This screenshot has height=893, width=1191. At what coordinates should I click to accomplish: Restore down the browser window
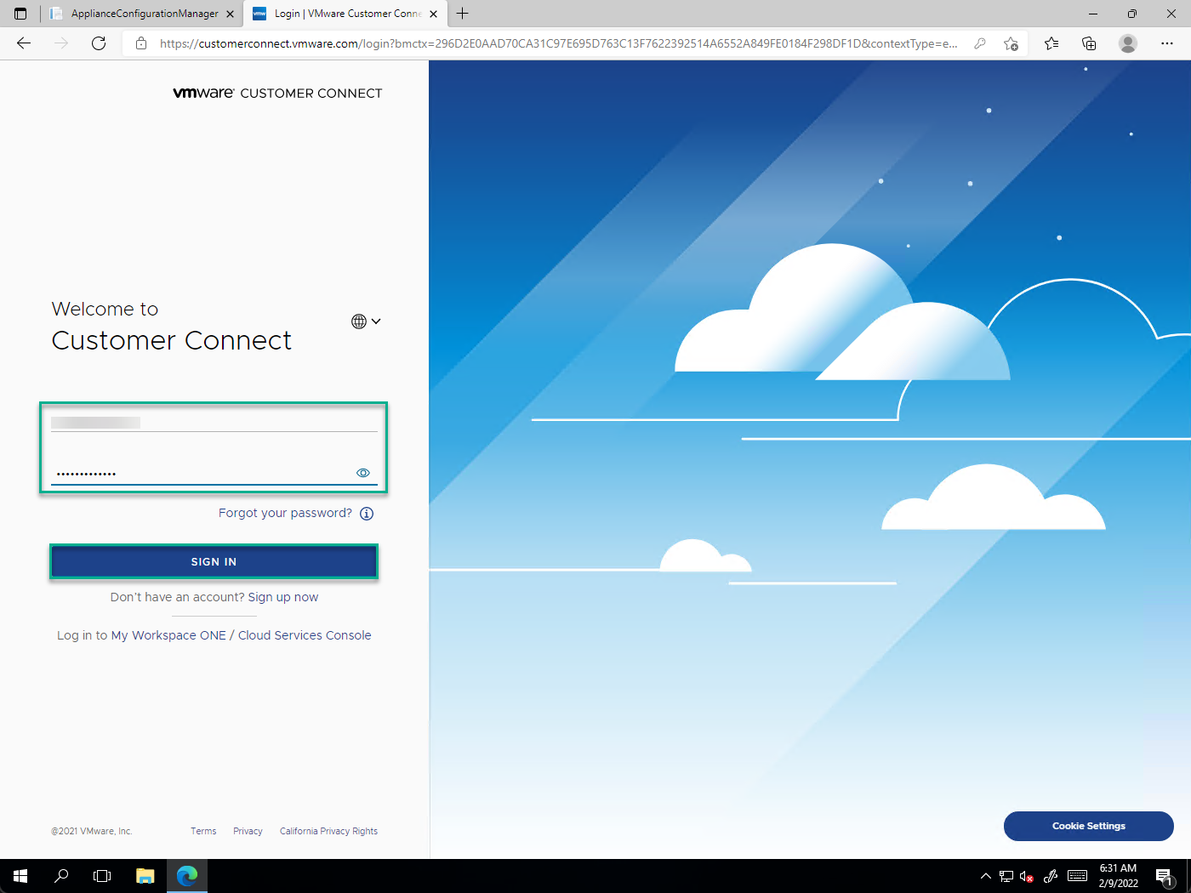tap(1132, 14)
